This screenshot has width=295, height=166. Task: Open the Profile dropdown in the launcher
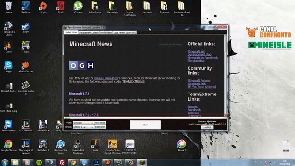click(x=83, y=123)
